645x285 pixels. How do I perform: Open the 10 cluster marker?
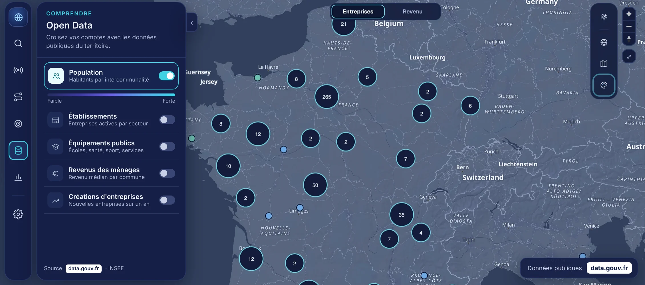click(228, 166)
